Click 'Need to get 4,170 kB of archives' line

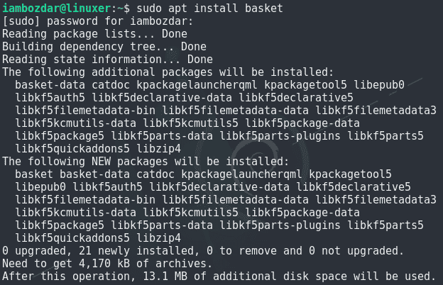click(x=107, y=264)
